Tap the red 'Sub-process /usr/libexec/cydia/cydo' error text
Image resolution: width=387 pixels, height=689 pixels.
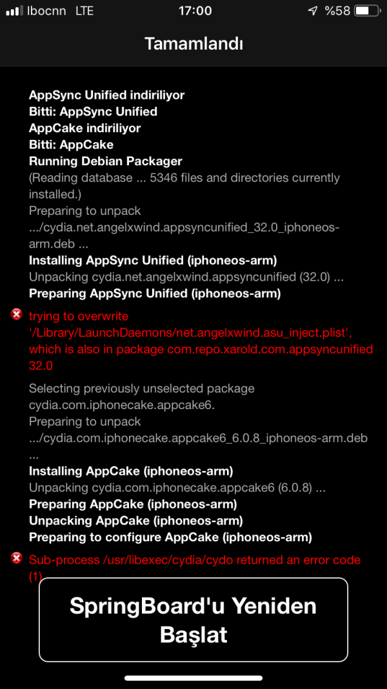(194, 560)
